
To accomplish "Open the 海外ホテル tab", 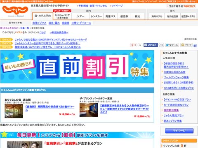I will coord(157,16).
